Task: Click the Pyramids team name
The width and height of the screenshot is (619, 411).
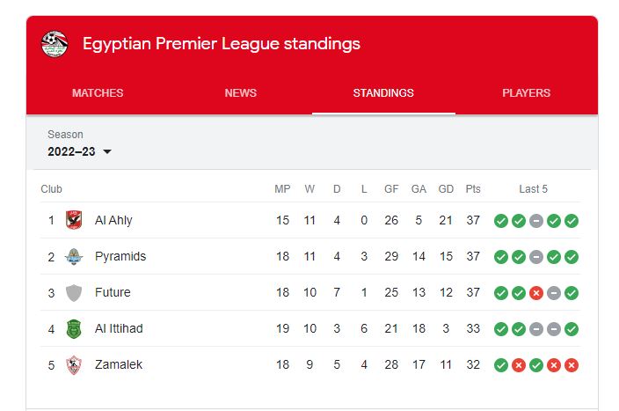Action: click(x=120, y=256)
